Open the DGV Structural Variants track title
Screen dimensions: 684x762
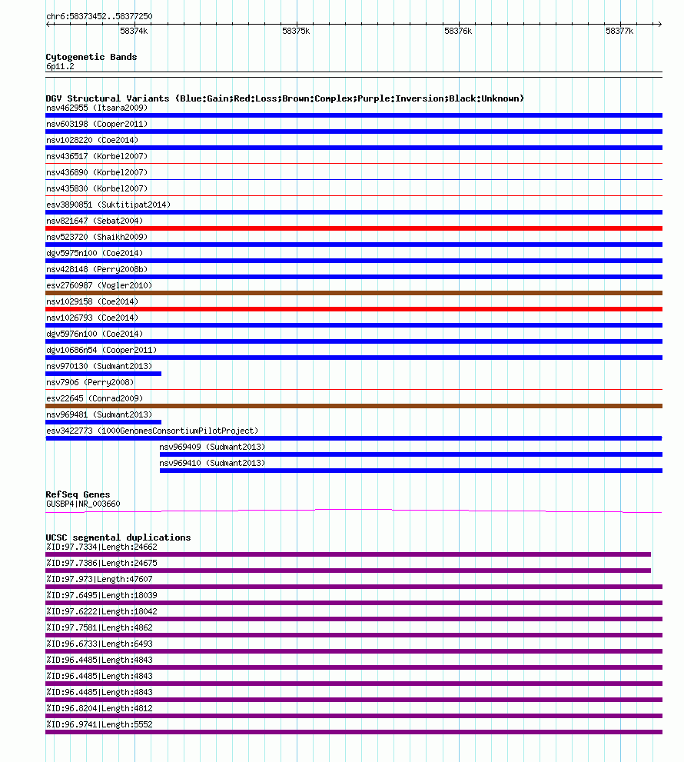click(284, 98)
